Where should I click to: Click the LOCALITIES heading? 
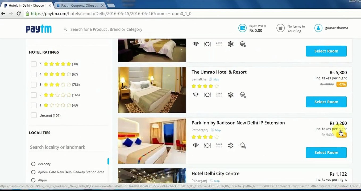[40, 133]
